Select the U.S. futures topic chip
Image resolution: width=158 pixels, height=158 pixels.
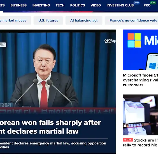click(x=48, y=20)
